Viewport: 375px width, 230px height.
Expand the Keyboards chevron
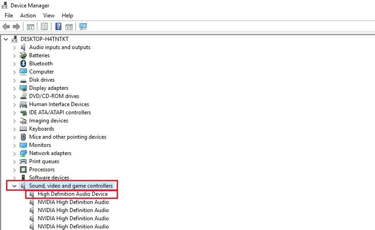pos(14,129)
